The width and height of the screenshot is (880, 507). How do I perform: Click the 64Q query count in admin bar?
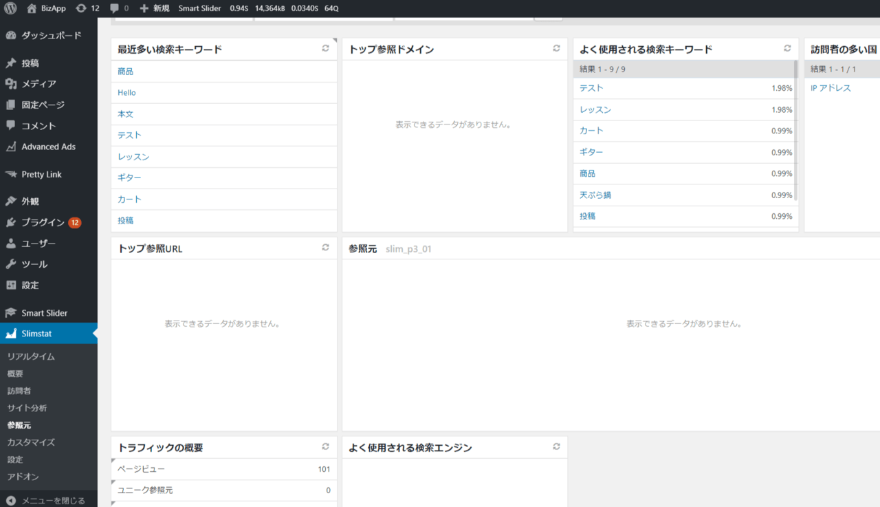pos(331,8)
